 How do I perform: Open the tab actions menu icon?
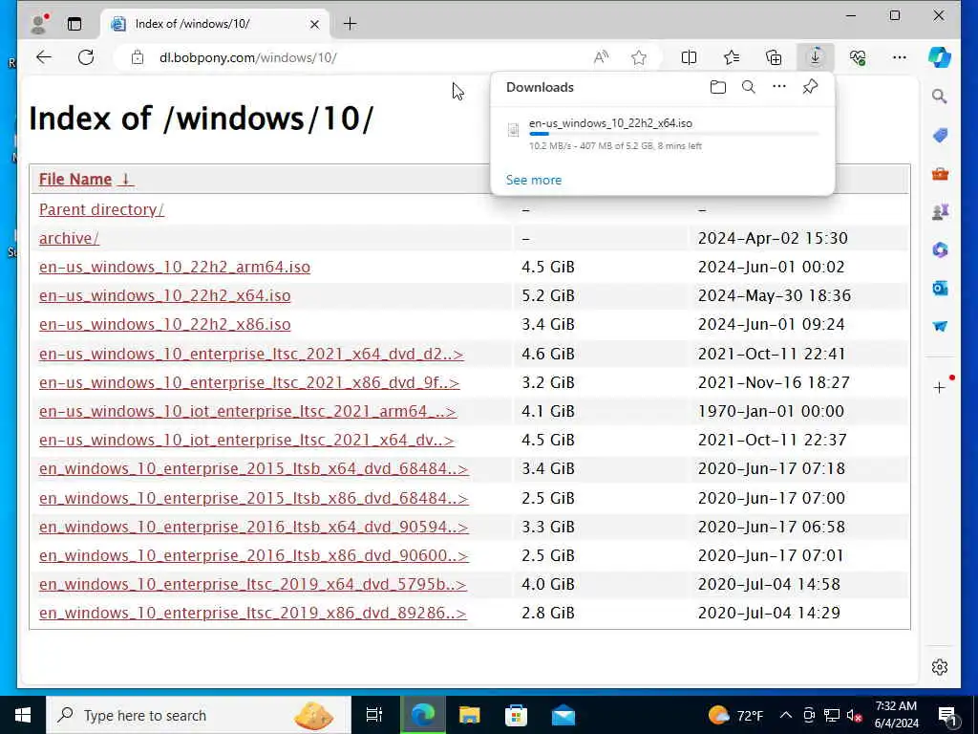point(74,24)
